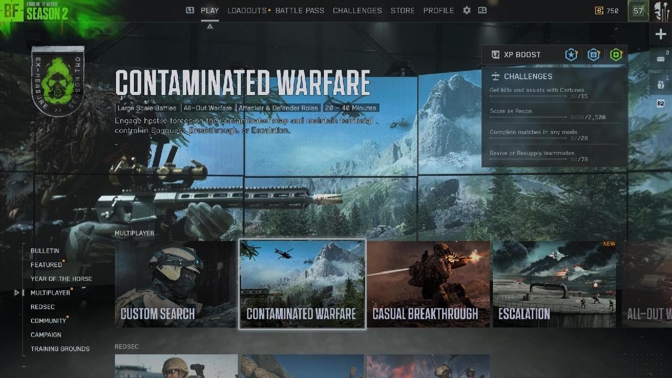Open the skull player emblem
672x378 pixels.
tap(661, 10)
